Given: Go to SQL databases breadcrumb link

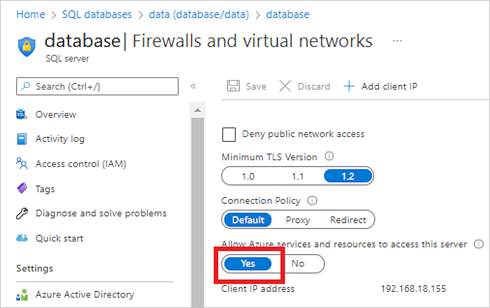Looking at the screenshot, I should pos(97,14).
